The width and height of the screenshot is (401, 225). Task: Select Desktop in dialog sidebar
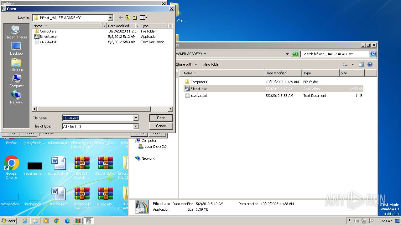coord(16,48)
